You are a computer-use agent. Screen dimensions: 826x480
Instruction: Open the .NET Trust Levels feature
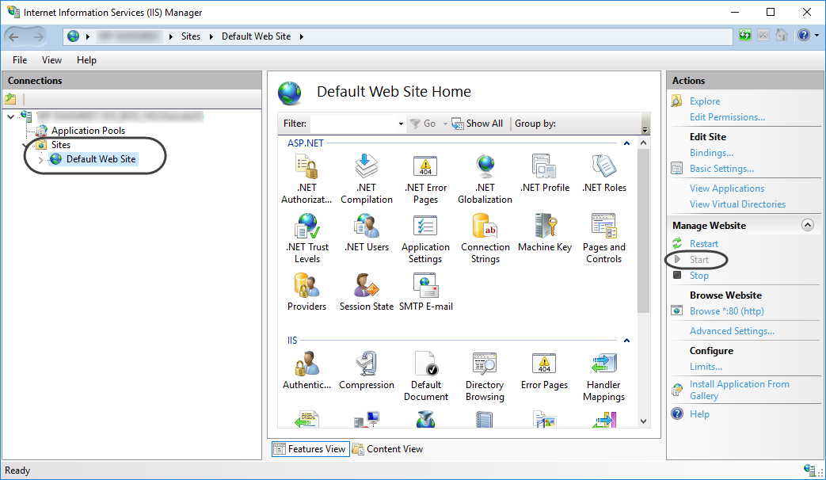[x=307, y=238]
